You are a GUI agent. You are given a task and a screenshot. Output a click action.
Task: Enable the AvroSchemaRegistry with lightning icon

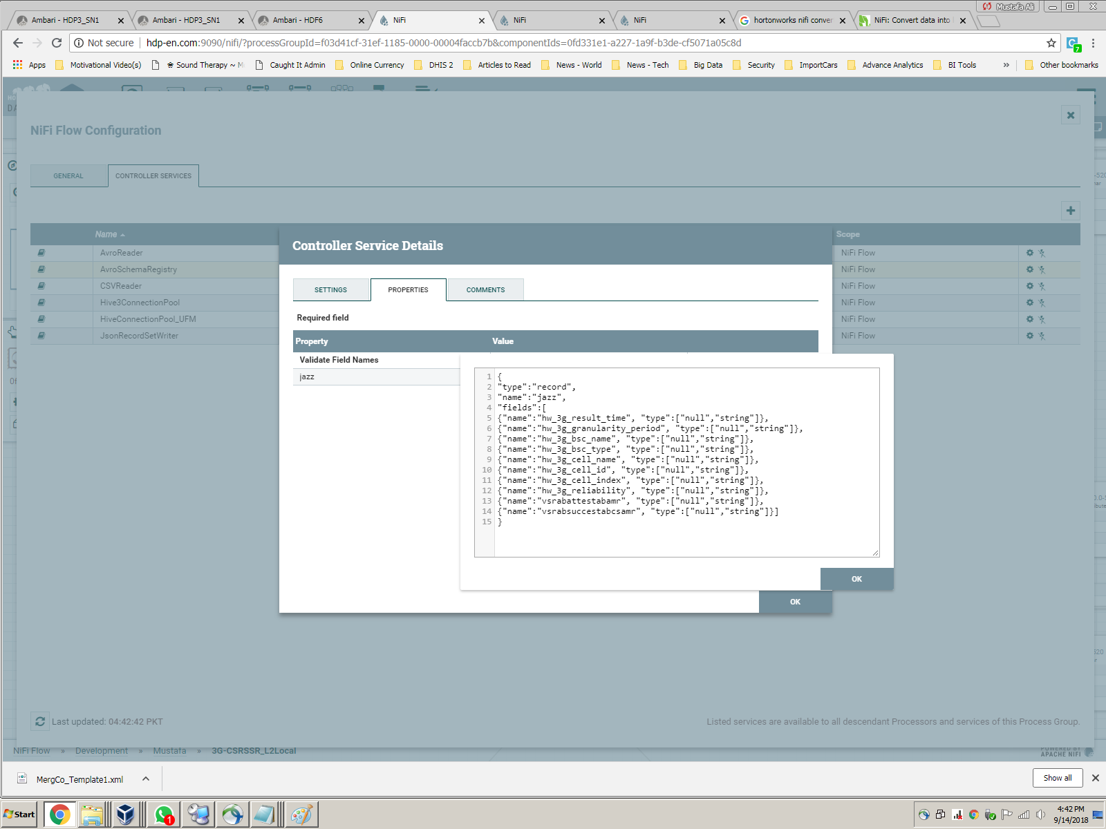click(1042, 269)
